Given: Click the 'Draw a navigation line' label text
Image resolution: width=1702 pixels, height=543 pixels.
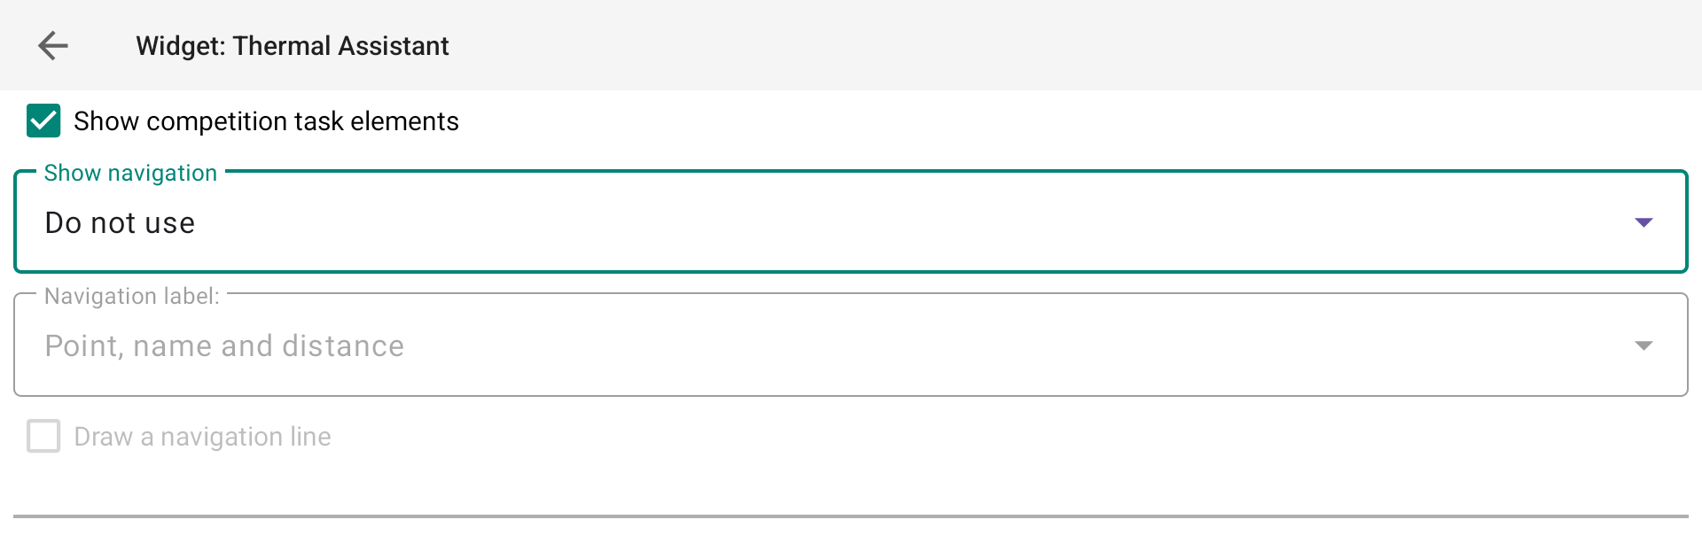Looking at the screenshot, I should [x=202, y=437].
